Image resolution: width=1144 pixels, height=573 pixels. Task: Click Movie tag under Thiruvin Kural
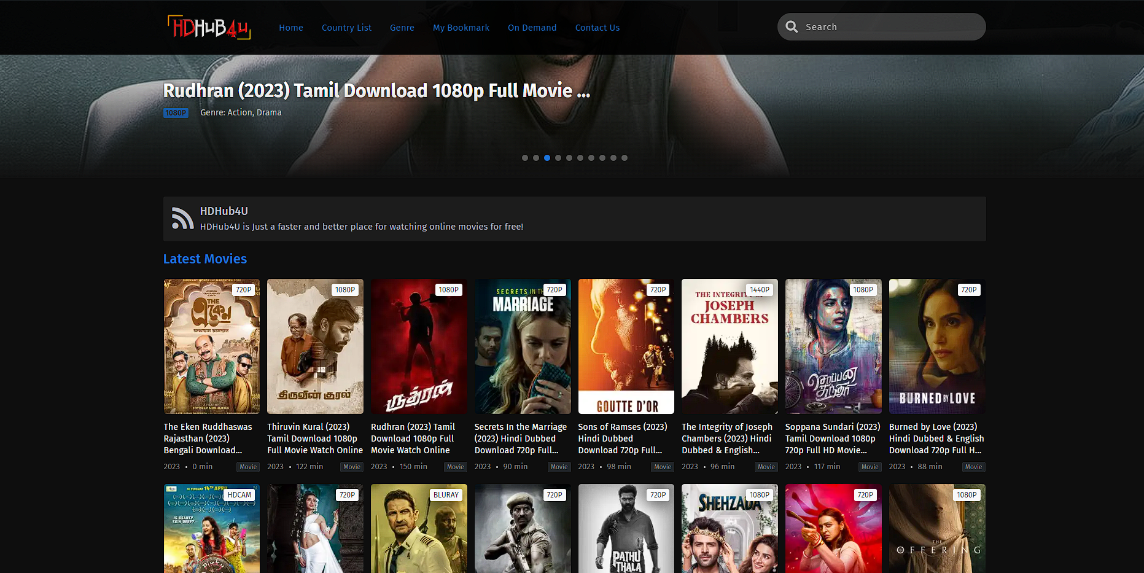tap(352, 467)
